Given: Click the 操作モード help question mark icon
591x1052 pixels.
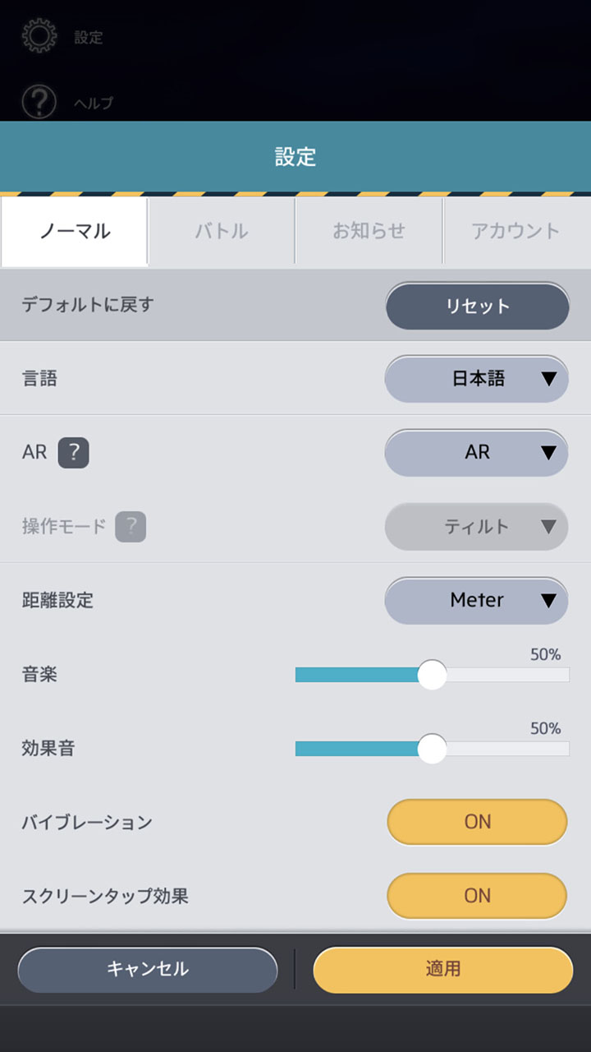Looking at the screenshot, I should pos(131,527).
